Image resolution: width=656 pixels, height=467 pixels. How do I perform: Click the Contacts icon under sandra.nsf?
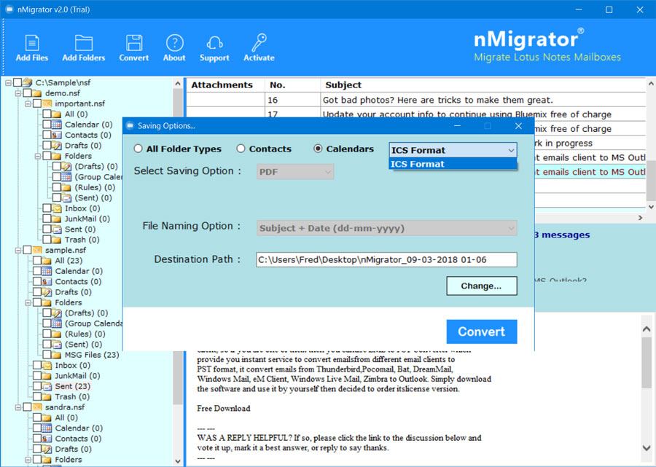[x=47, y=438]
